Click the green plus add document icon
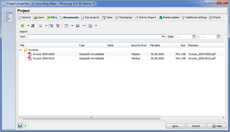Screen dimensions: 230x132 click(x=22, y=26)
